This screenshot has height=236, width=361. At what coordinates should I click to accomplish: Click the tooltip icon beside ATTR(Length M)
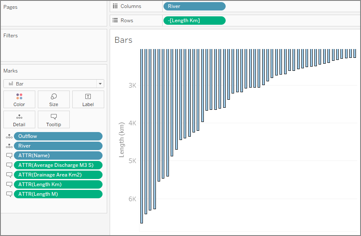point(9,194)
